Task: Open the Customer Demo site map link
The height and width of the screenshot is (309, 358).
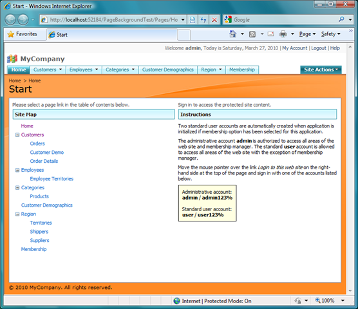Action: click(47, 153)
